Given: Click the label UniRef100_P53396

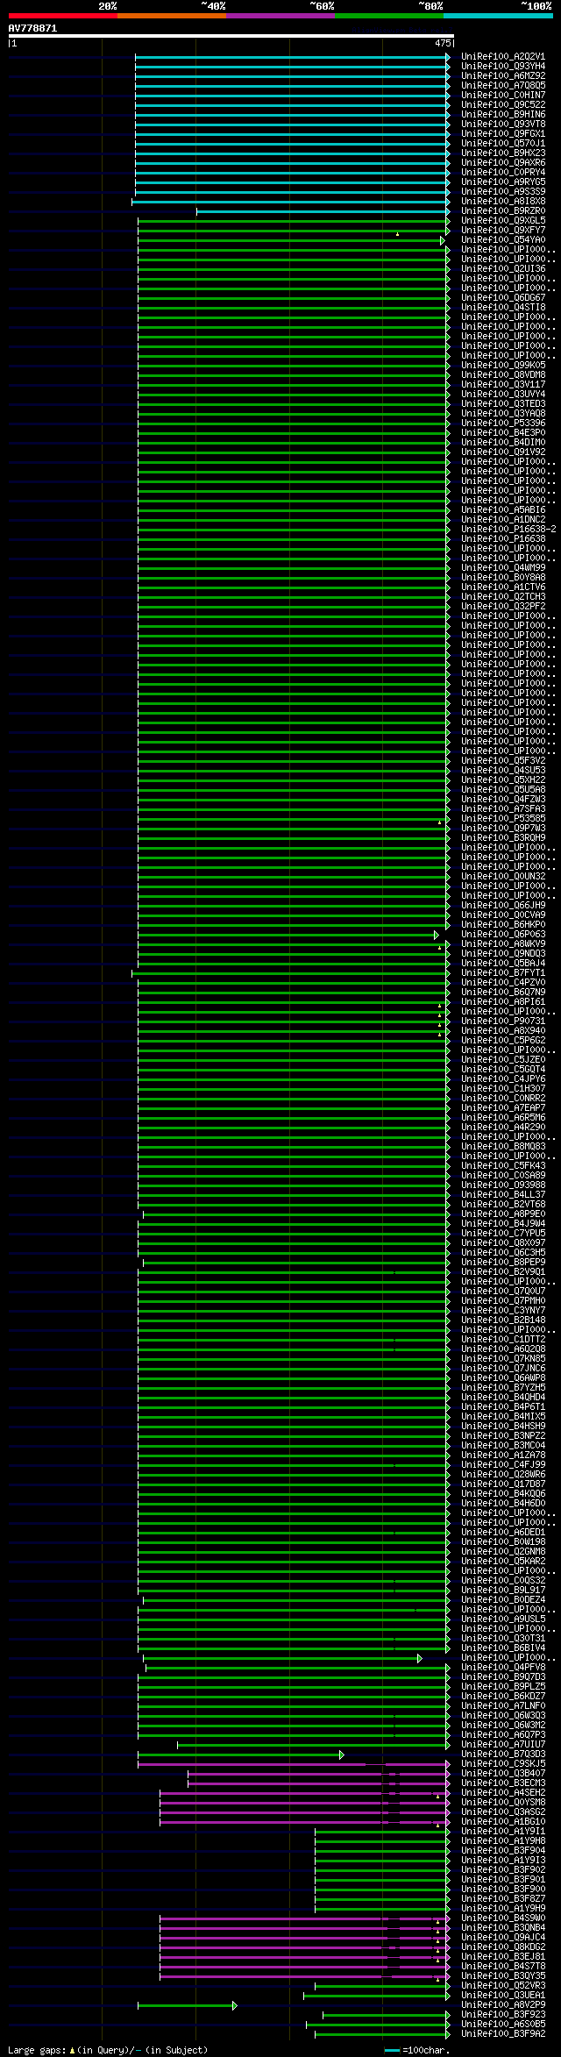Looking at the screenshot, I should click(x=503, y=423).
